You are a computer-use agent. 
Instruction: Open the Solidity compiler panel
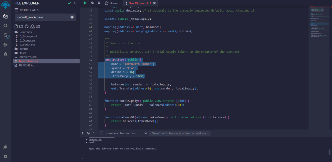5,35
